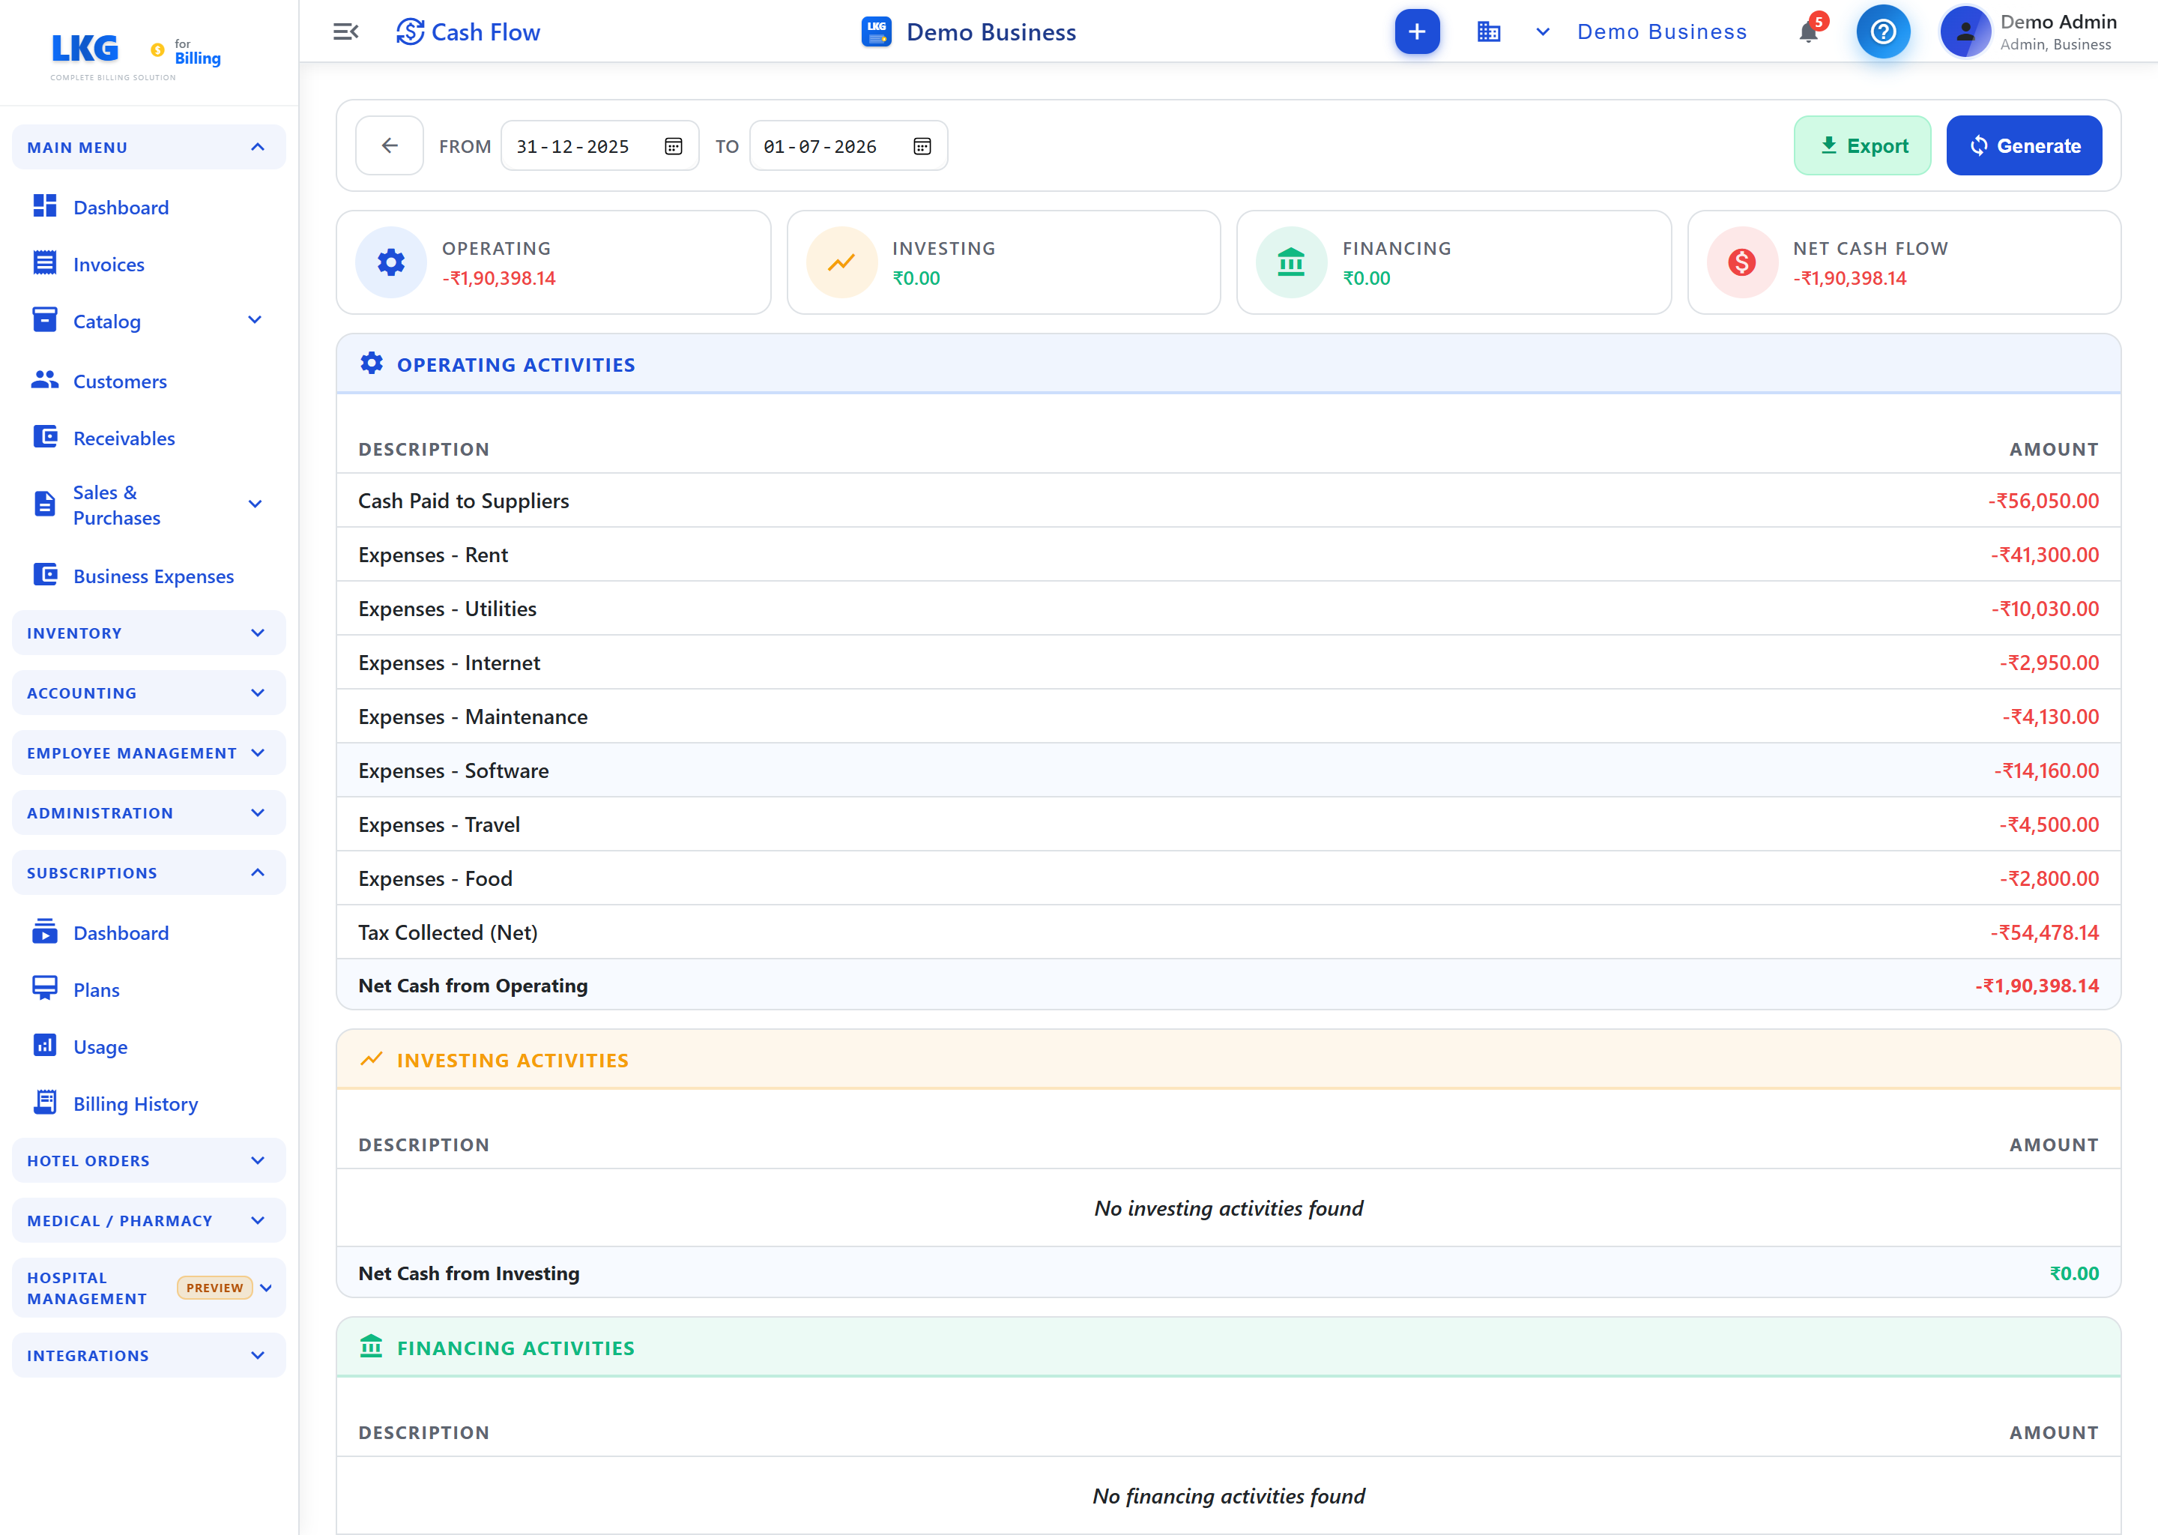Select the Expenses - Internet row
The width and height of the screenshot is (2158, 1535).
tap(1228, 663)
